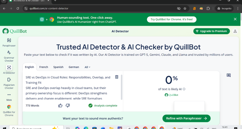Viewport: 242px width, 129px height.
Task: Open QuillBot for Chrome sidebar item
Action: pyautogui.click(x=9, y=111)
